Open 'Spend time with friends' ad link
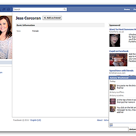The image size is (136, 136). click(x=121, y=71)
